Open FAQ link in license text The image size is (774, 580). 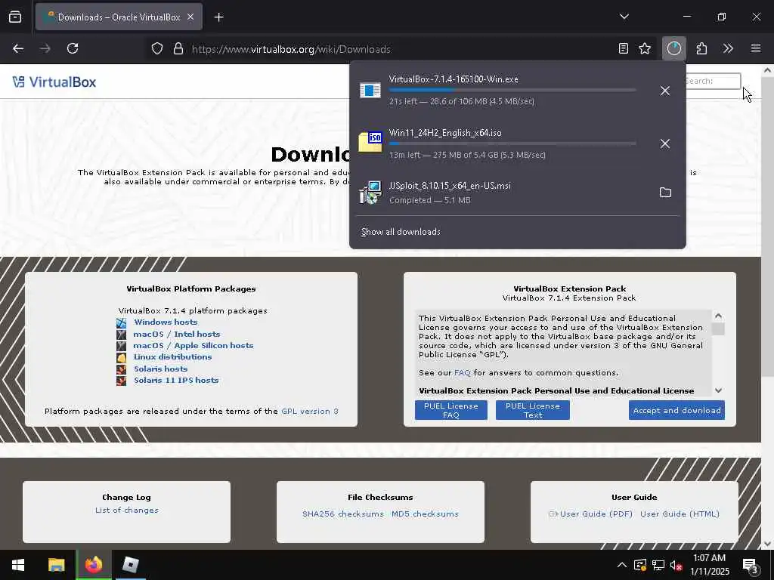[x=463, y=373]
